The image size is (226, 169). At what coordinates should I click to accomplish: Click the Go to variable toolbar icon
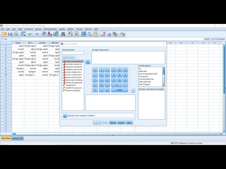(50, 34)
